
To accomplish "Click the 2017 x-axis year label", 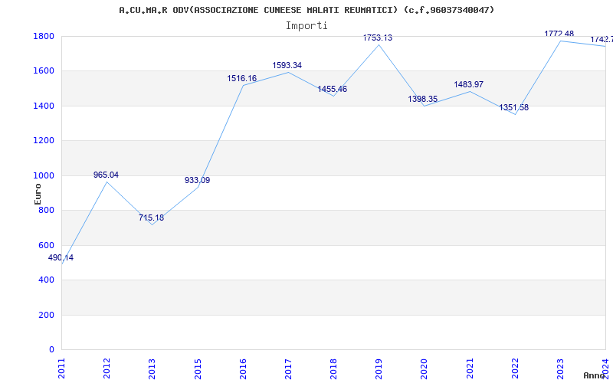I will 289,368.
